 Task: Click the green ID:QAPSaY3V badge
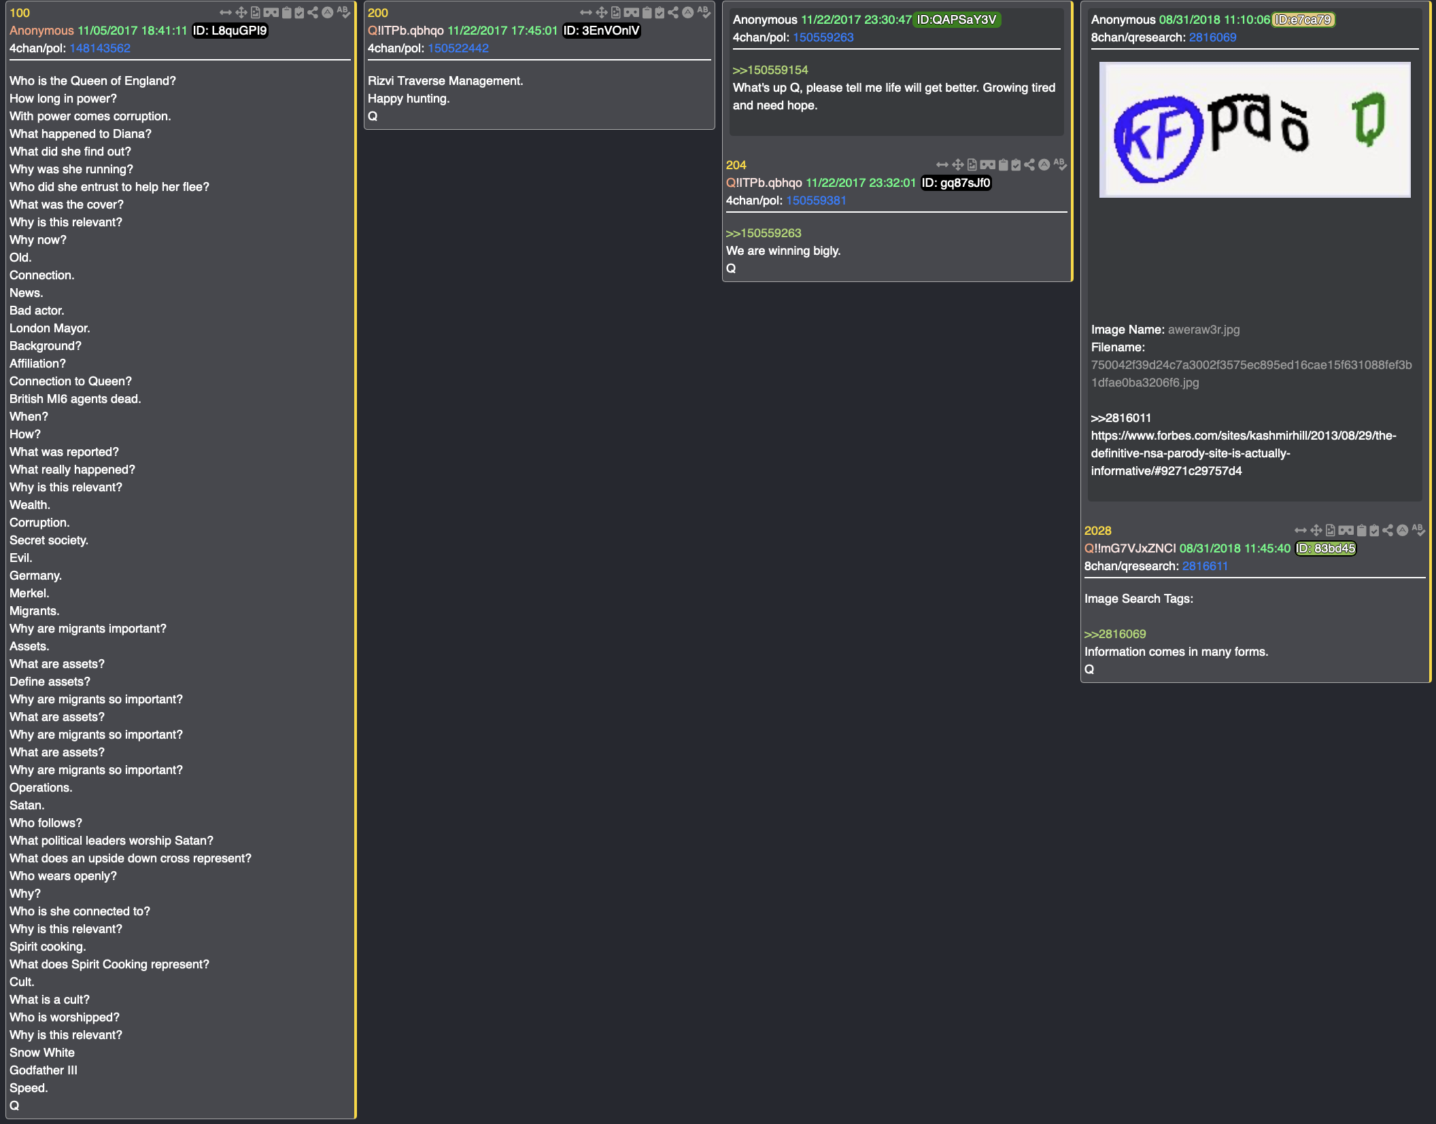tap(957, 20)
